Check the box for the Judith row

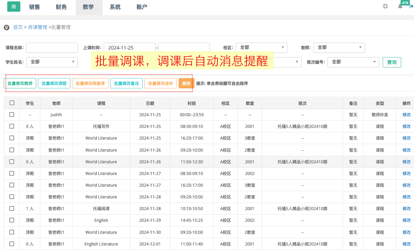coord(12,115)
